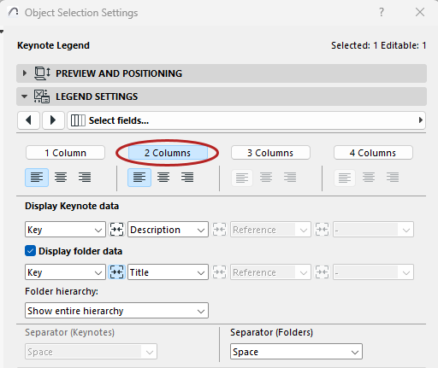438x368 pixels.
Task: Go to next settings page arrow
Action: click(53, 120)
